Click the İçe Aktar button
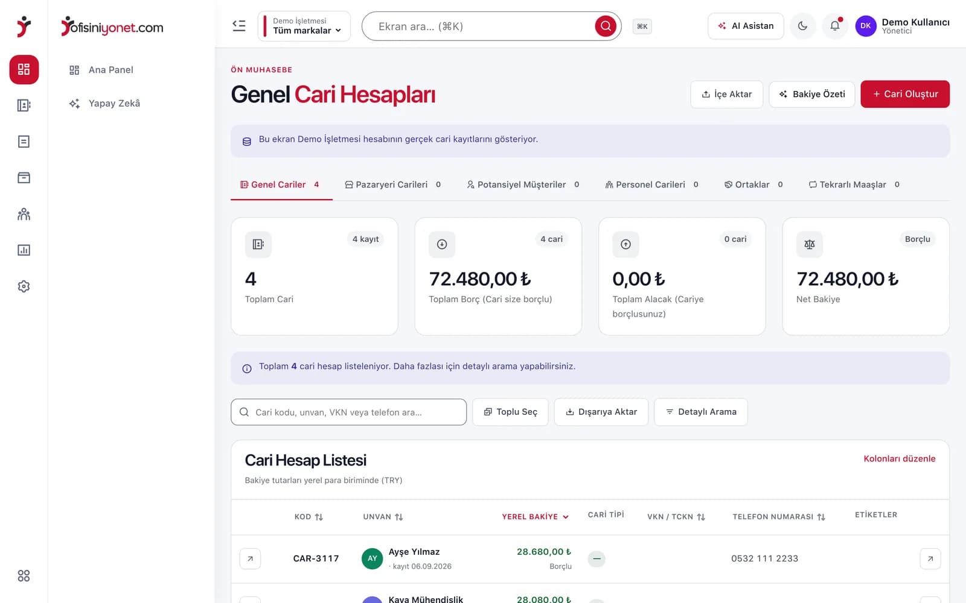The width and height of the screenshot is (966, 603). 727,95
